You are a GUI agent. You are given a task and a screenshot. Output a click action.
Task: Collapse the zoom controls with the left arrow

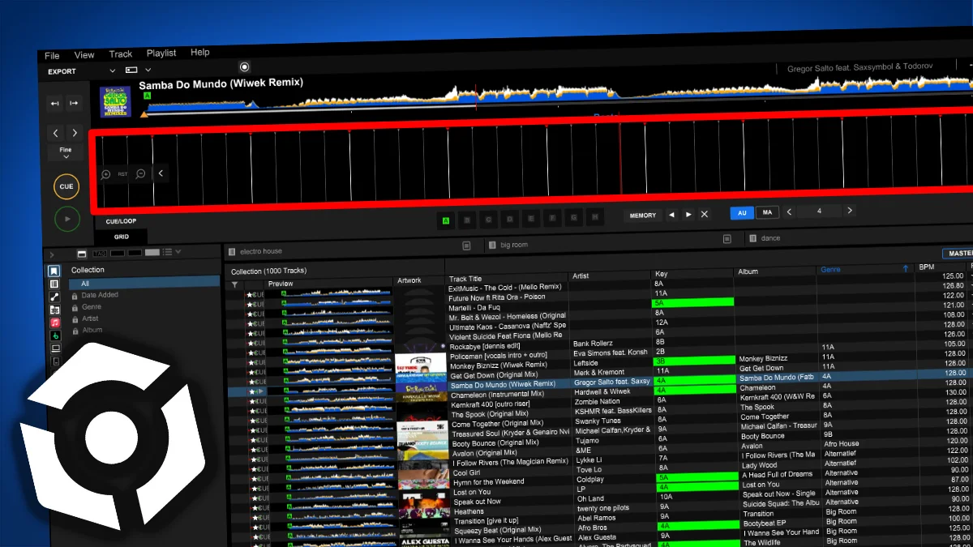161,173
